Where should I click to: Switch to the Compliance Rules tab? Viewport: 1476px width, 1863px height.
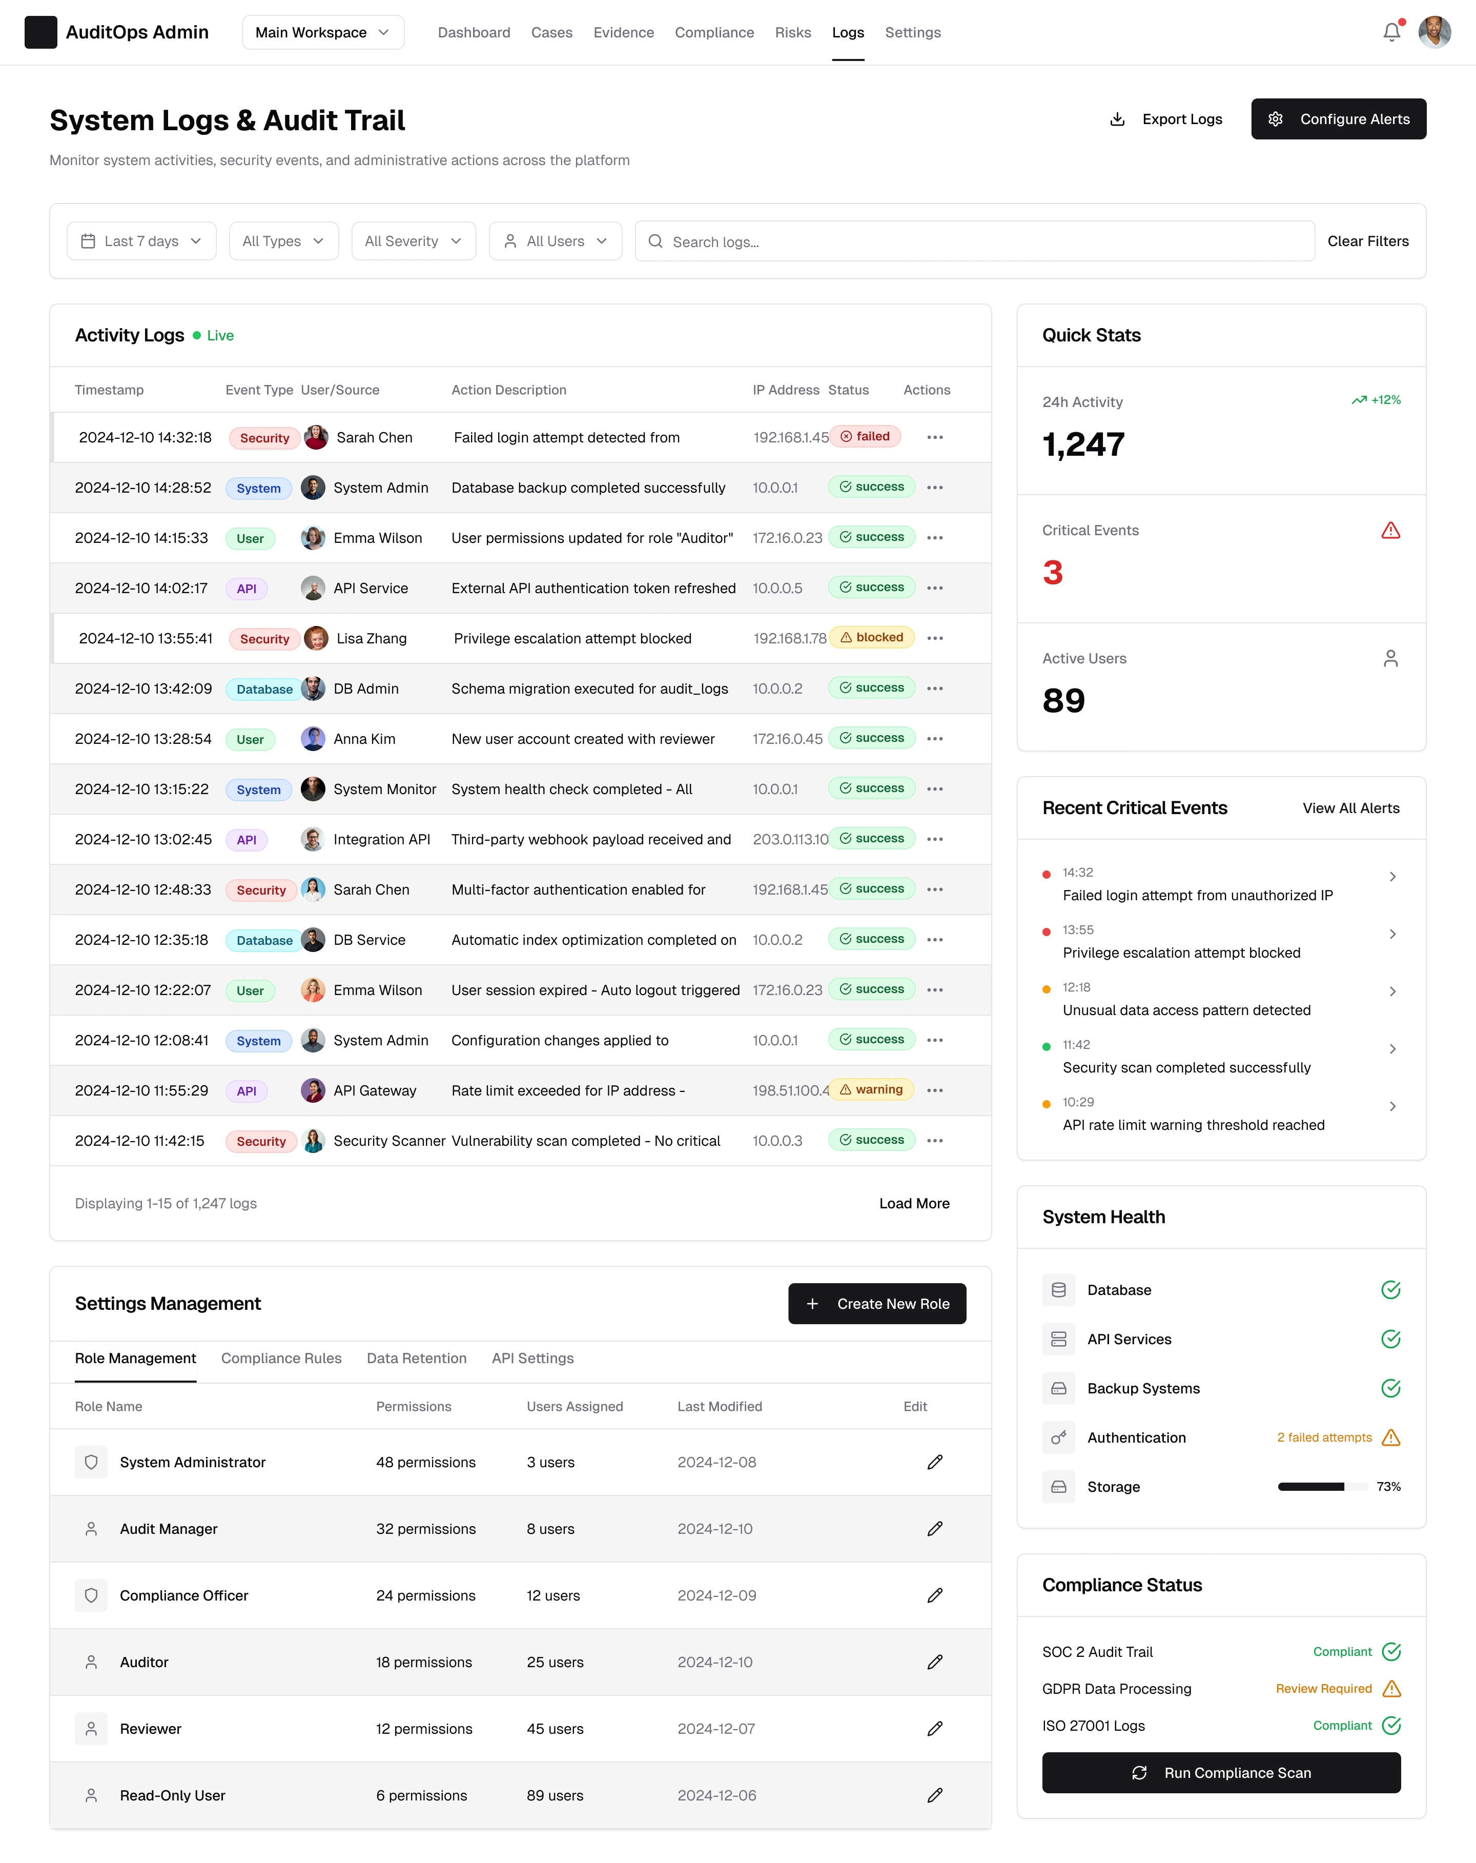[281, 1359]
